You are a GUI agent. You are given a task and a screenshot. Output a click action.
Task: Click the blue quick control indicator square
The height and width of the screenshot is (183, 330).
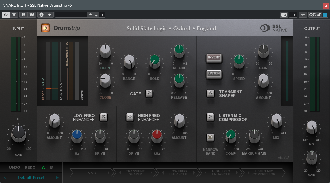325,15
